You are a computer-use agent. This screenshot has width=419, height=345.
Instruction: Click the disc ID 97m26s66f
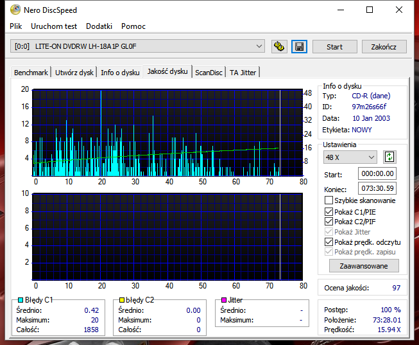coord(369,107)
